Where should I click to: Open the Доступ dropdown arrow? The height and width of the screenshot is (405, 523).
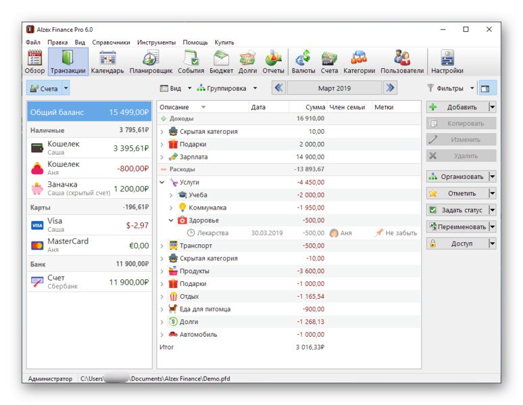(x=493, y=243)
